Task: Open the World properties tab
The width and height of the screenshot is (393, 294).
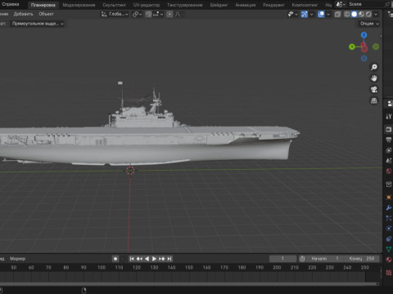Action: 389,171
